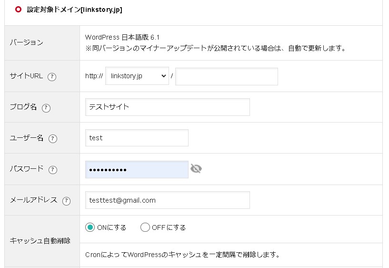This screenshot has width=389, height=268.
Task: Focus the username field containing test
Action: click(x=137, y=138)
